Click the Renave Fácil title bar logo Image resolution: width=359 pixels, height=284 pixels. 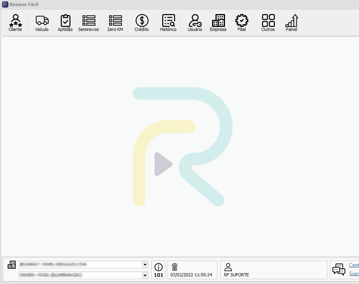click(x=5, y=4)
